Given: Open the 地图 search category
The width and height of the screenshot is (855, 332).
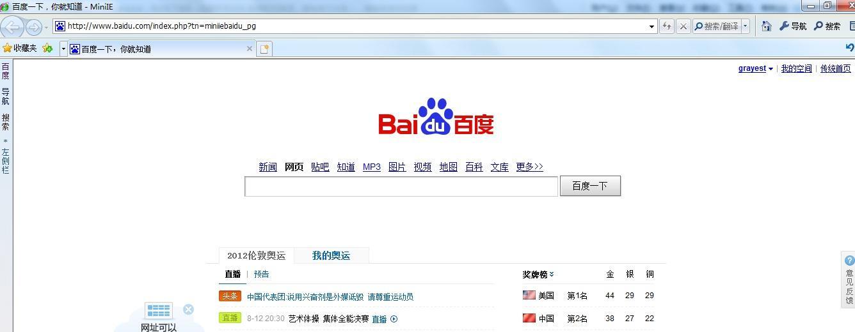Looking at the screenshot, I should coord(449,167).
